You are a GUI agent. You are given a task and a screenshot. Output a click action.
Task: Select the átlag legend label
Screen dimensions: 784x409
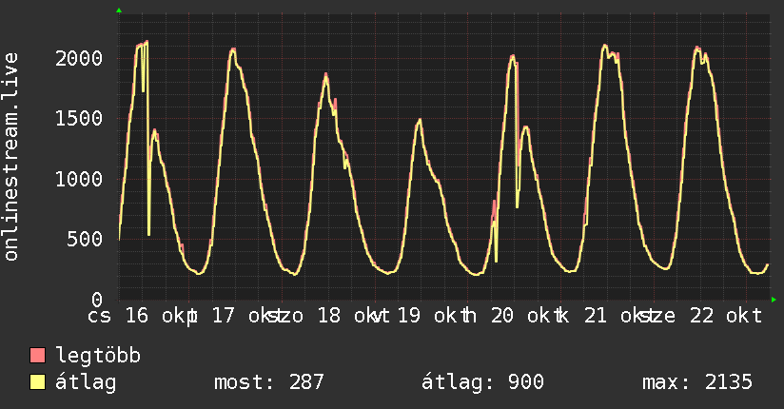pos(86,382)
